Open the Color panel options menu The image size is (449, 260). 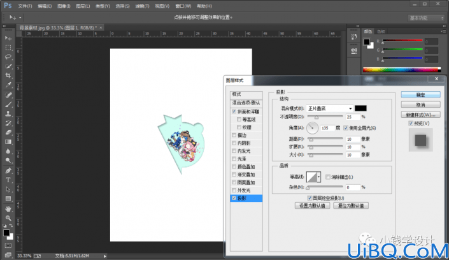[443, 31]
